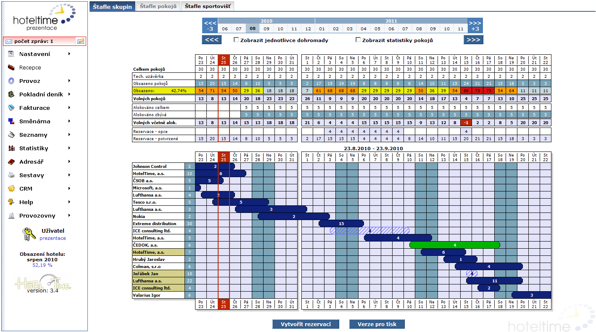Click the Valarius Igor reservation bar

pyautogui.click(x=531, y=295)
